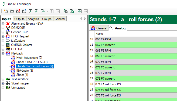Click the save configuration disk icon
The height and width of the screenshot is (101, 177).
coord(30,11)
